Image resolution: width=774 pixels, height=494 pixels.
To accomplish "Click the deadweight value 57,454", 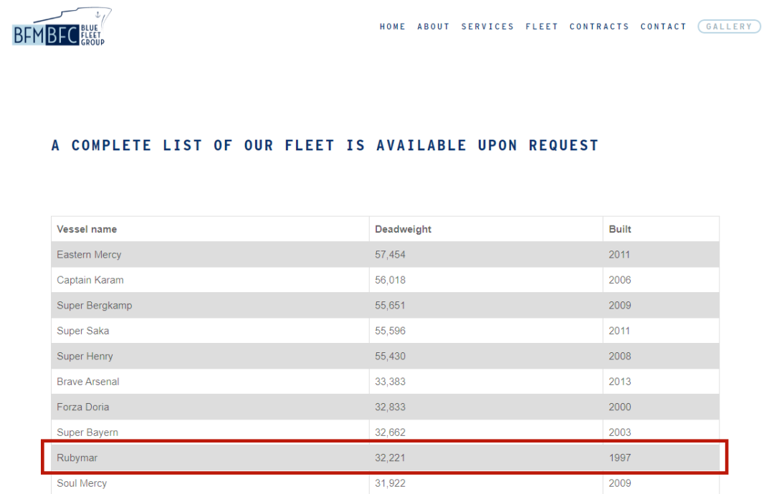I will (390, 254).
